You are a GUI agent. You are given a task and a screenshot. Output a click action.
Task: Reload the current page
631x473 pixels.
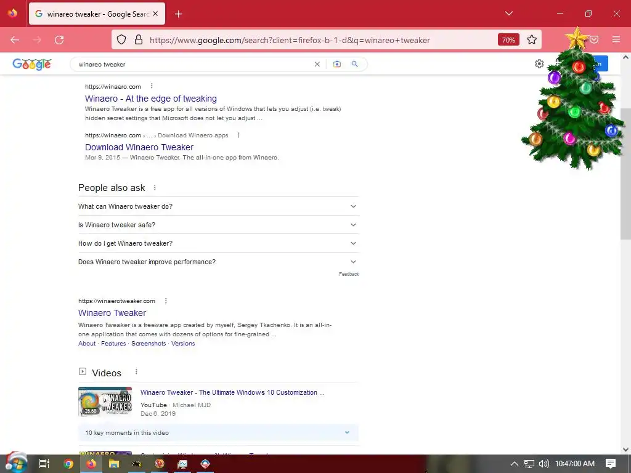click(59, 40)
